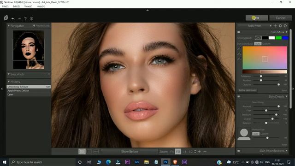Screen dimensions: 295x166
Task: Expand the Skin Imperfections section
Action: (286, 151)
